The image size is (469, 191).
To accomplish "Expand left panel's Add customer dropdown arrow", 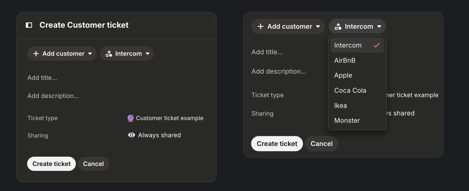I will (90, 54).
